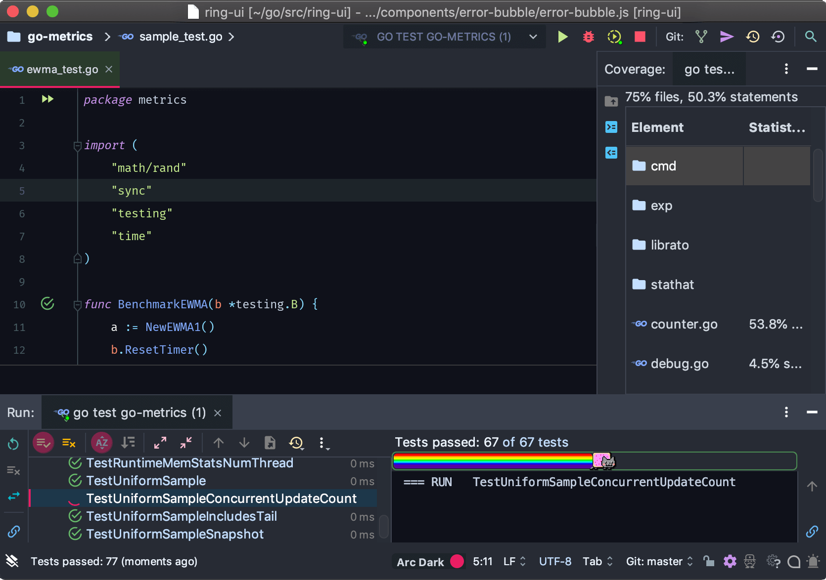Show Git history clock icon
Viewport: 826px width, 580px height.
click(x=752, y=37)
